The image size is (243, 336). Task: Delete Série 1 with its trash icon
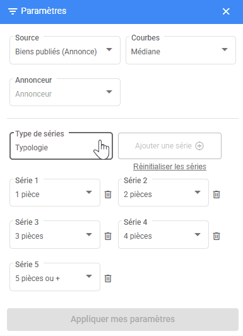click(108, 195)
